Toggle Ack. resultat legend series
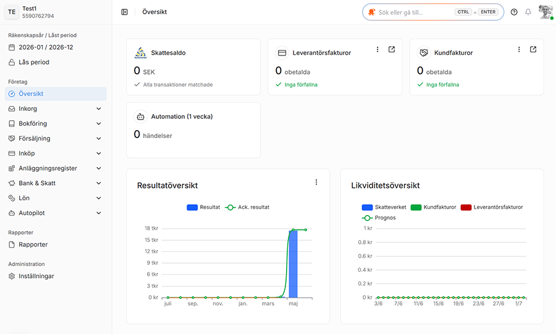Image resolution: width=556 pixels, height=334 pixels. (x=247, y=207)
